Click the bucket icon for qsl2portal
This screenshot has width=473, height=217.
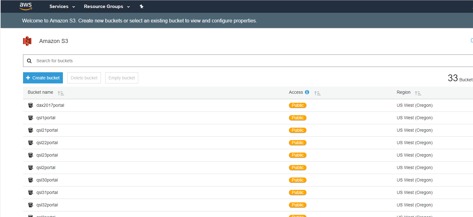31,167
